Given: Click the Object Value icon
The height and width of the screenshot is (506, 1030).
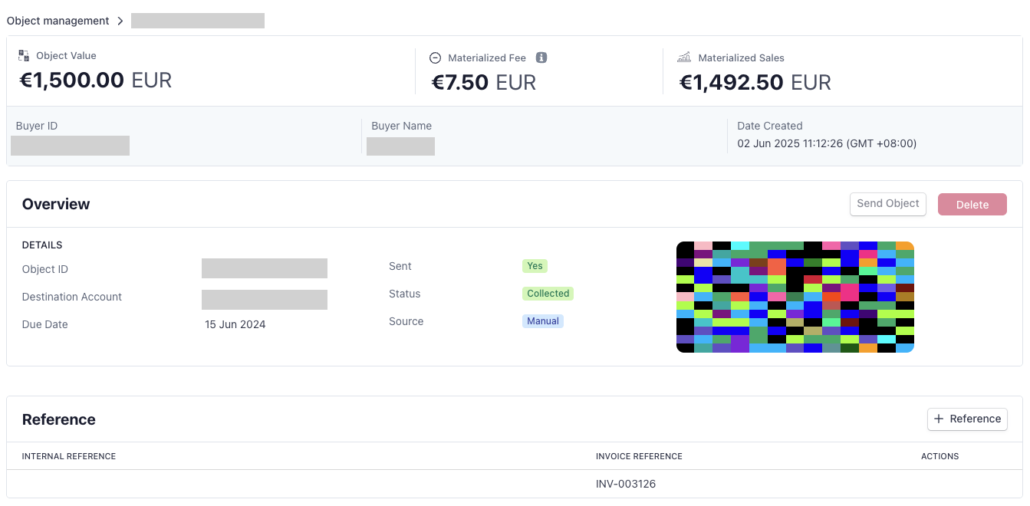Looking at the screenshot, I should 24,56.
